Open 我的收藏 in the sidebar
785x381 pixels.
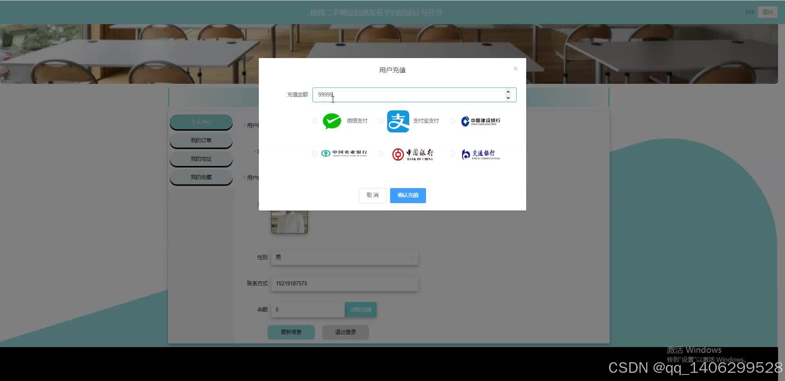point(201,177)
